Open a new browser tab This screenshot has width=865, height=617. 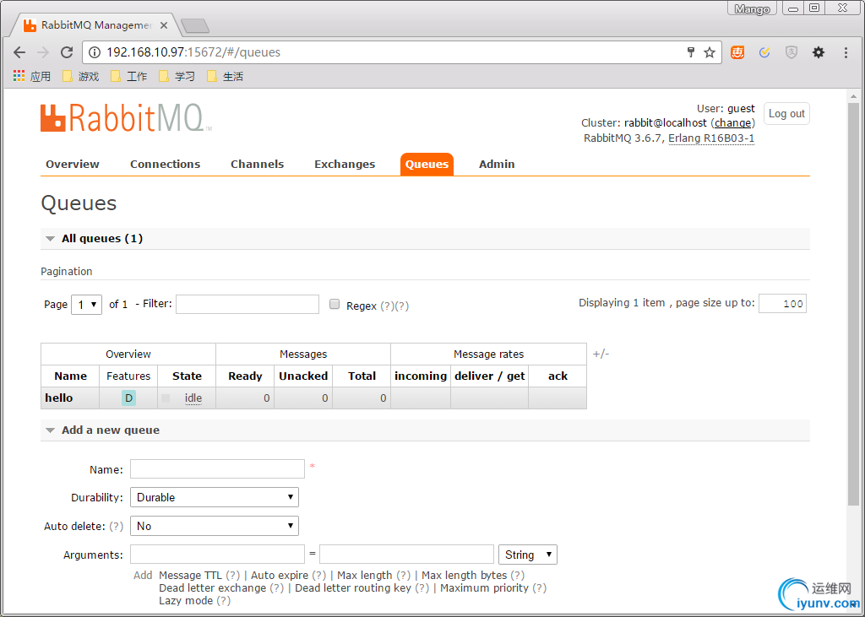point(195,25)
